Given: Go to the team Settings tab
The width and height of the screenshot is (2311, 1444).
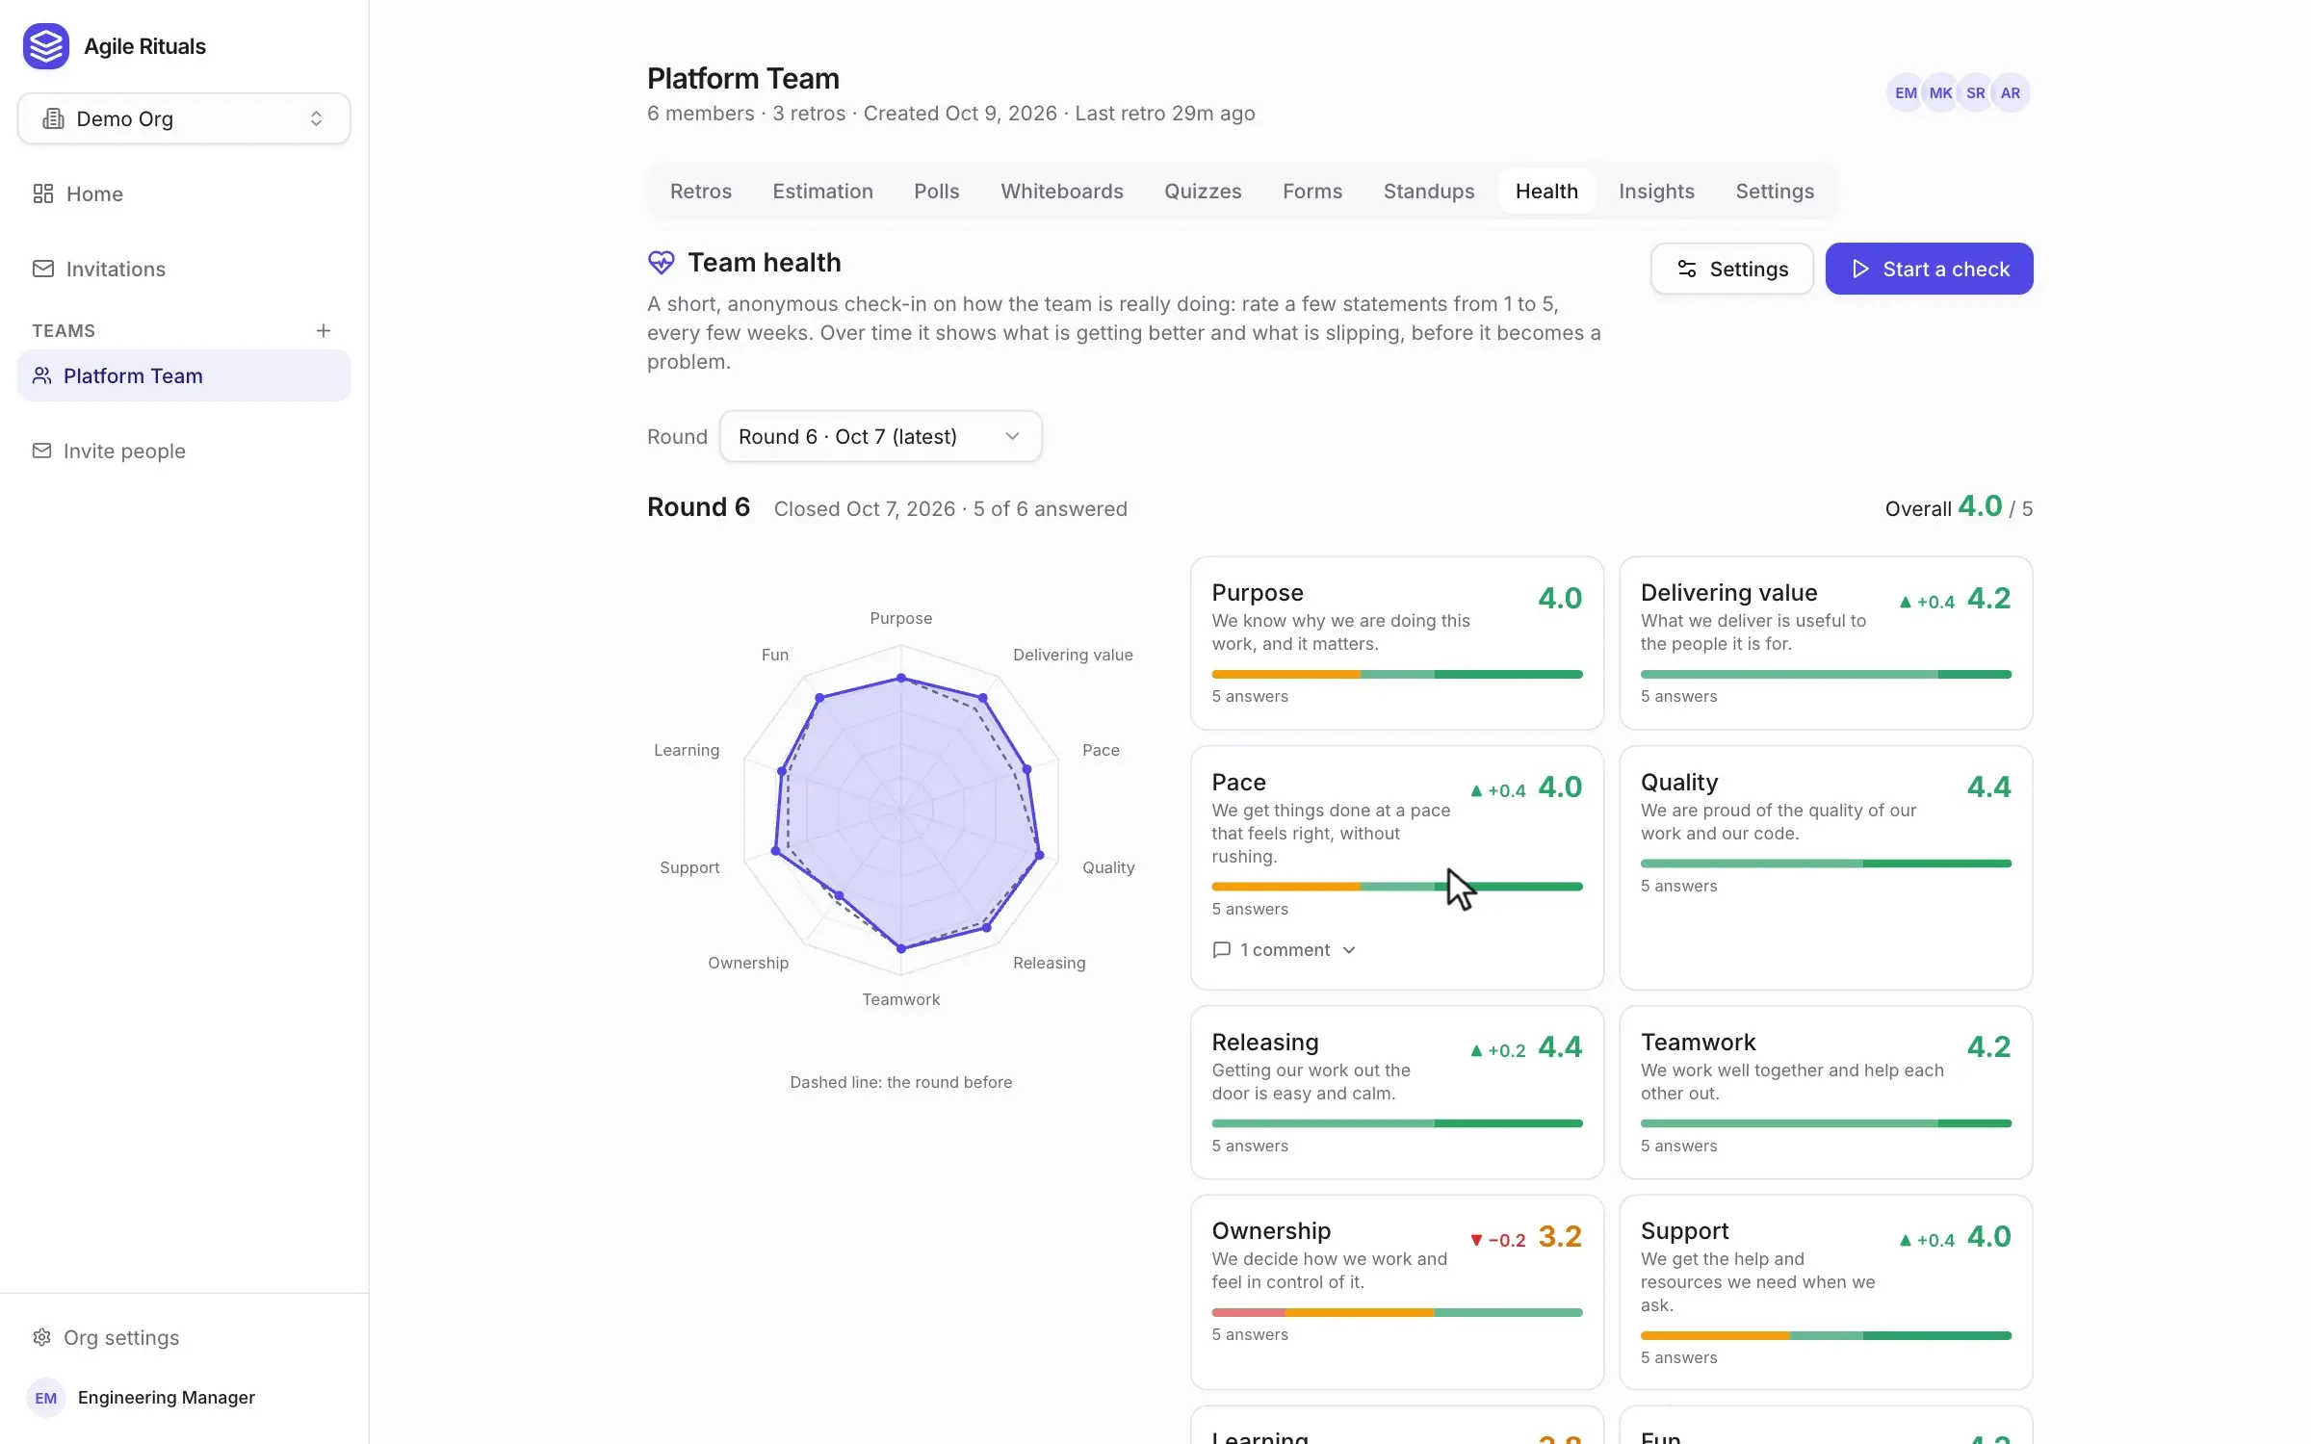Looking at the screenshot, I should tap(1775, 191).
